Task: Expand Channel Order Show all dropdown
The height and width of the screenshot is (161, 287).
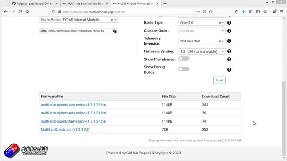Action: 202,31
